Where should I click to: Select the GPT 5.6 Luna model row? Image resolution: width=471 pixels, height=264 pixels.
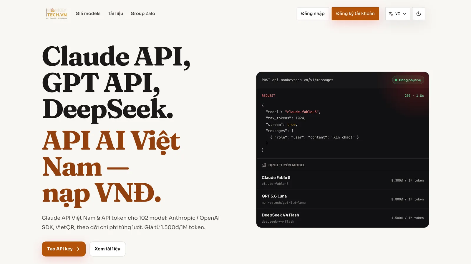[x=343, y=199]
